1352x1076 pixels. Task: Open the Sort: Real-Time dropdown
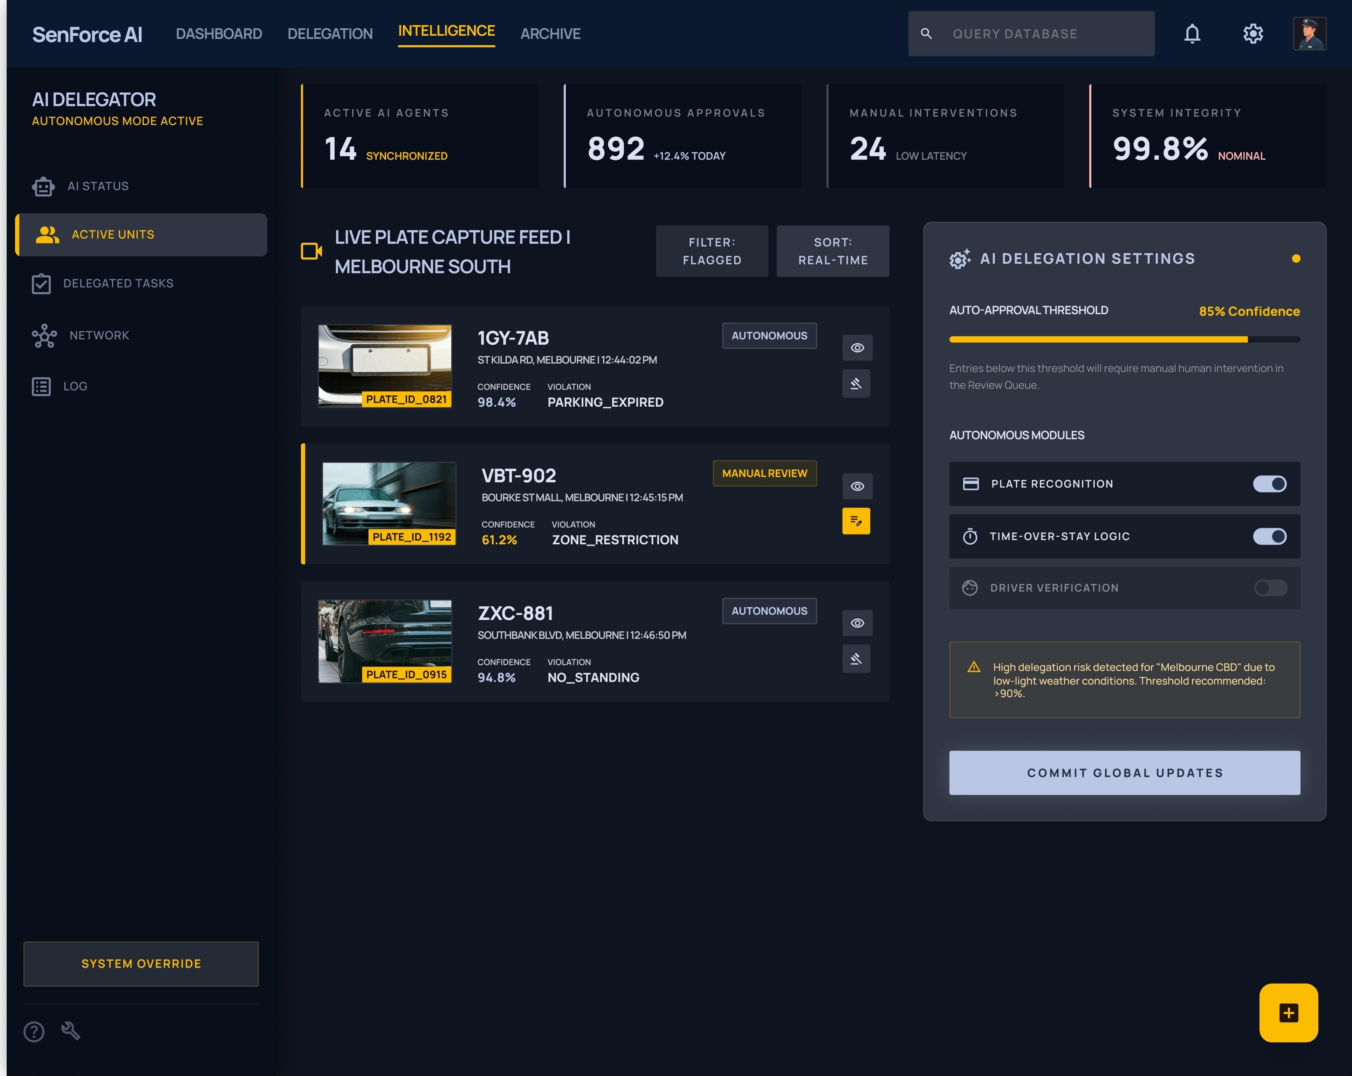point(833,251)
